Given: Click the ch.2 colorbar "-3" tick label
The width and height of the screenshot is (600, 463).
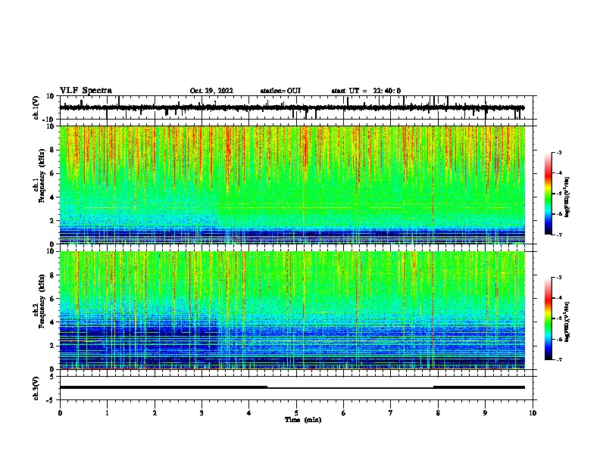Looking at the screenshot, I should coord(558,278).
